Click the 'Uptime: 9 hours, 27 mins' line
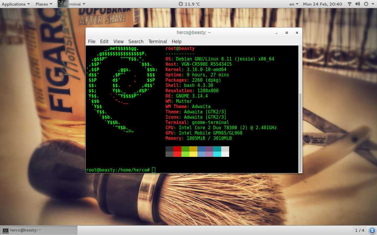Viewport: 377px width, 235px height. (197, 75)
